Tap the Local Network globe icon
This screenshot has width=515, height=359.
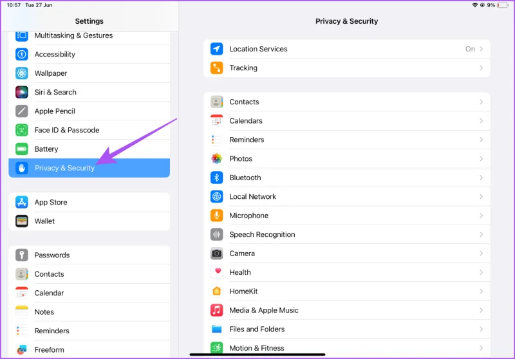coord(216,197)
